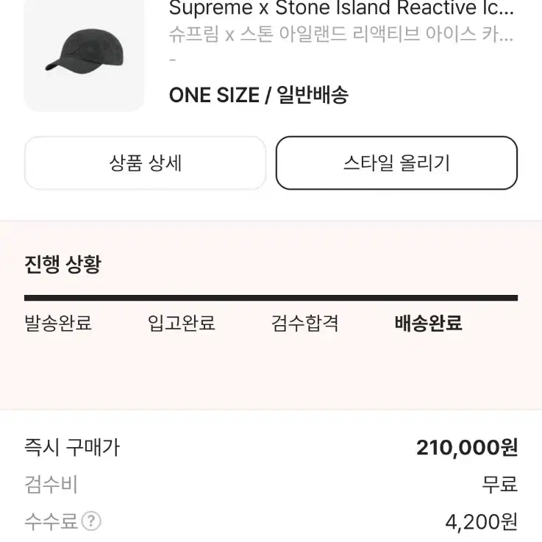The width and height of the screenshot is (542, 542).
Task: Click the 4,200원 fee amount
Action: [x=481, y=521]
